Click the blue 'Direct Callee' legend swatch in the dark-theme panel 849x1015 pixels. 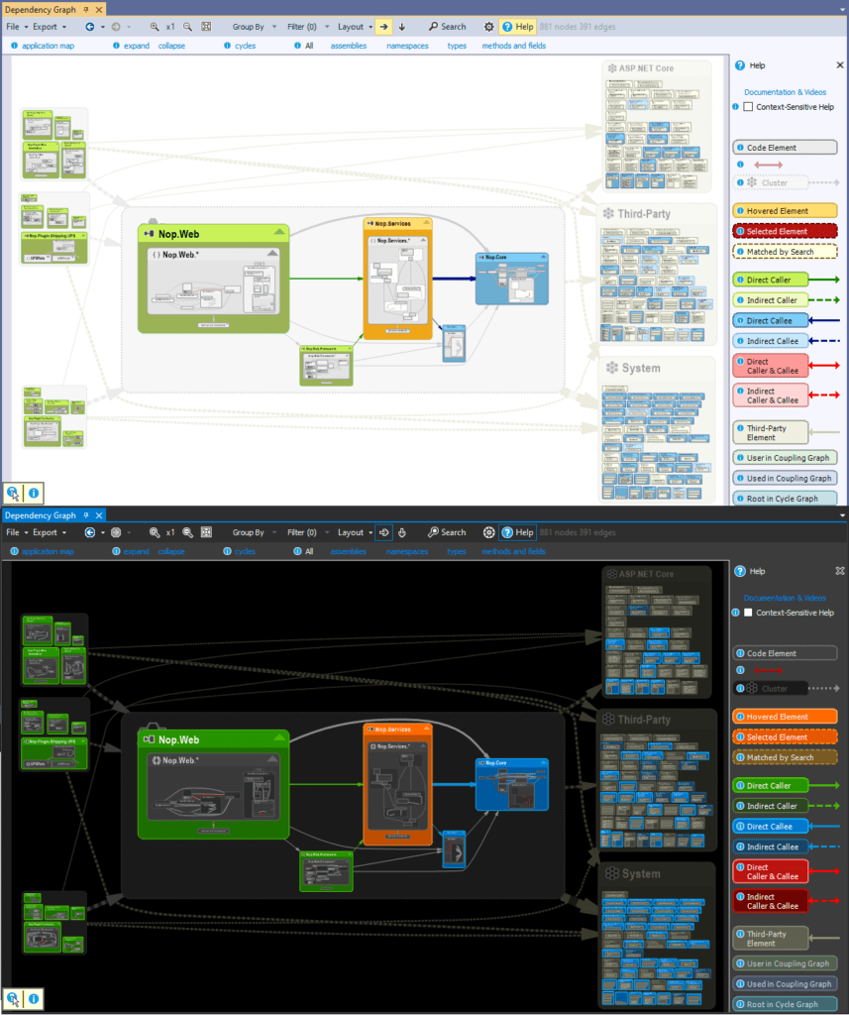771,826
